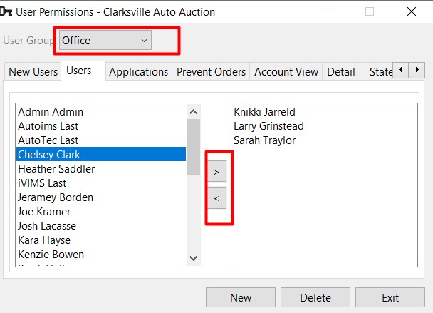Open the Applications tab
Viewport: 433px width, 313px height.
(x=138, y=72)
